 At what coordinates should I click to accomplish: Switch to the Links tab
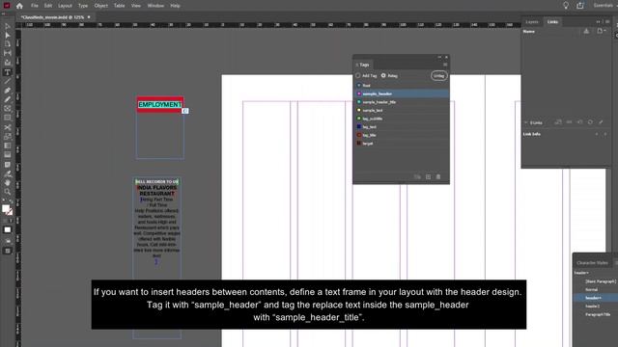(x=552, y=22)
